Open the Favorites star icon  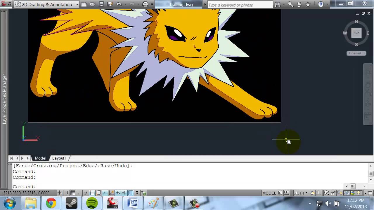[x=308, y=5]
